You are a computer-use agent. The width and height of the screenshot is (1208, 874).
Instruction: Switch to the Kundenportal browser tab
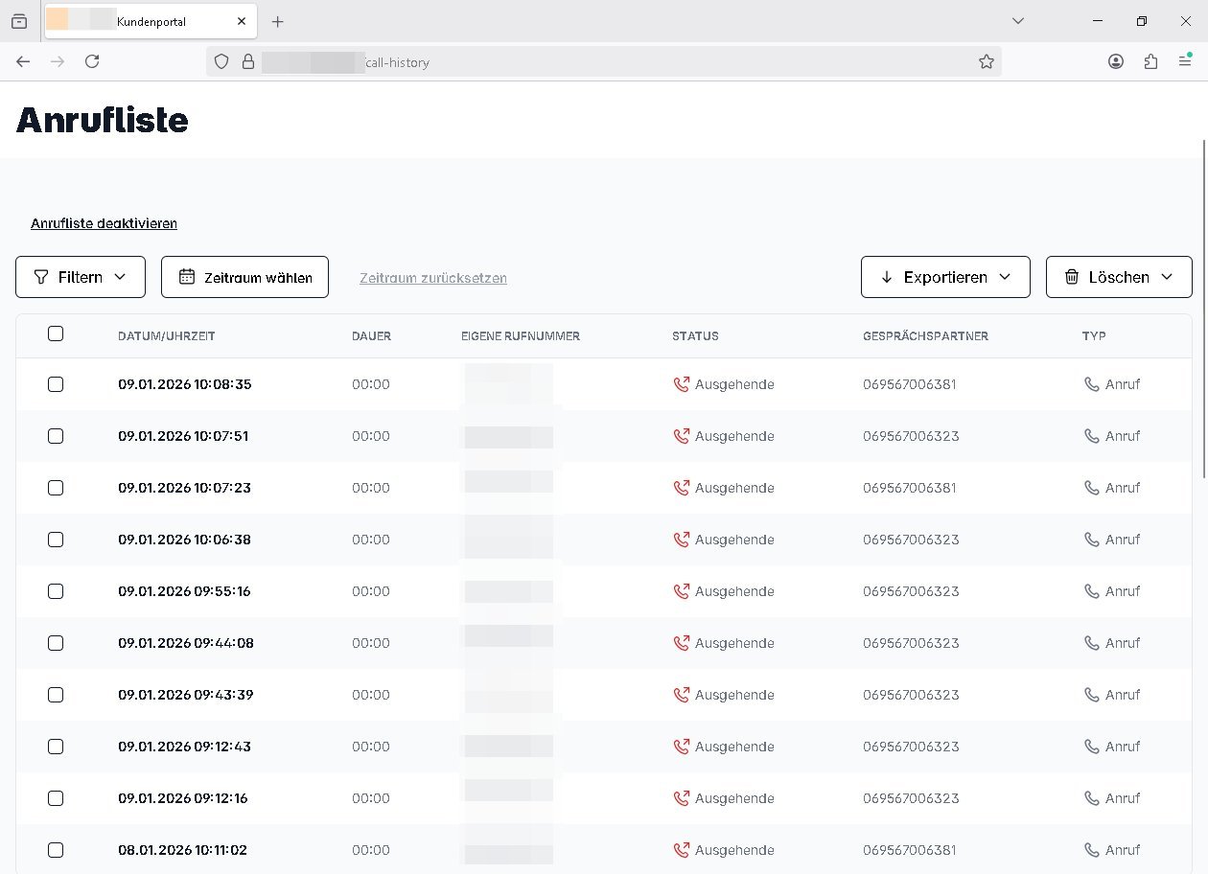(x=151, y=21)
